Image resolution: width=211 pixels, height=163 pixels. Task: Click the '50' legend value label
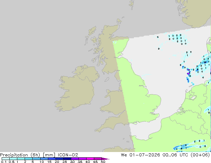point(103,162)
